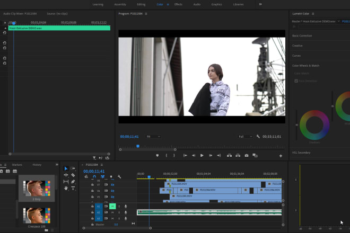The height and width of the screenshot is (233, 350).
Task: Export frame with camera icon
Action: point(247,155)
